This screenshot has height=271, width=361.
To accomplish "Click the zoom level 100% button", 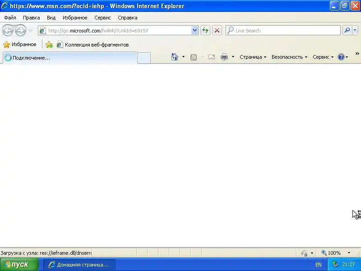I will (331, 253).
